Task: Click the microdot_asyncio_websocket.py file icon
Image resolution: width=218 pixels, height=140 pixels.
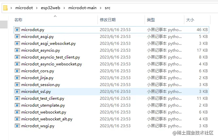Action: (17, 64)
